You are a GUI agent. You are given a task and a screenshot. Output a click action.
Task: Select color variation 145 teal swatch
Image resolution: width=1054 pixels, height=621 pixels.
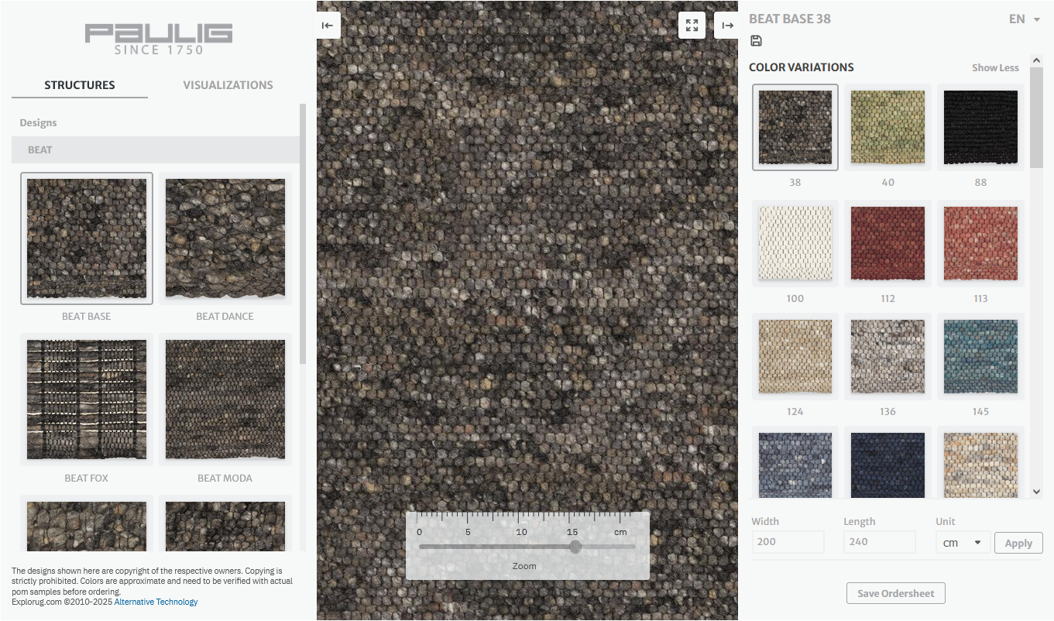click(x=980, y=356)
